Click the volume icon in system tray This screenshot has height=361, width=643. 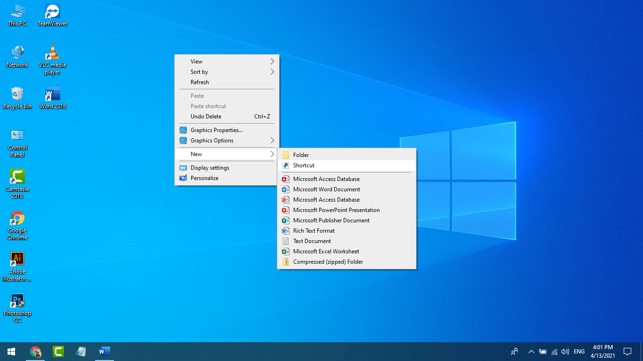click(x=565, y=352)
